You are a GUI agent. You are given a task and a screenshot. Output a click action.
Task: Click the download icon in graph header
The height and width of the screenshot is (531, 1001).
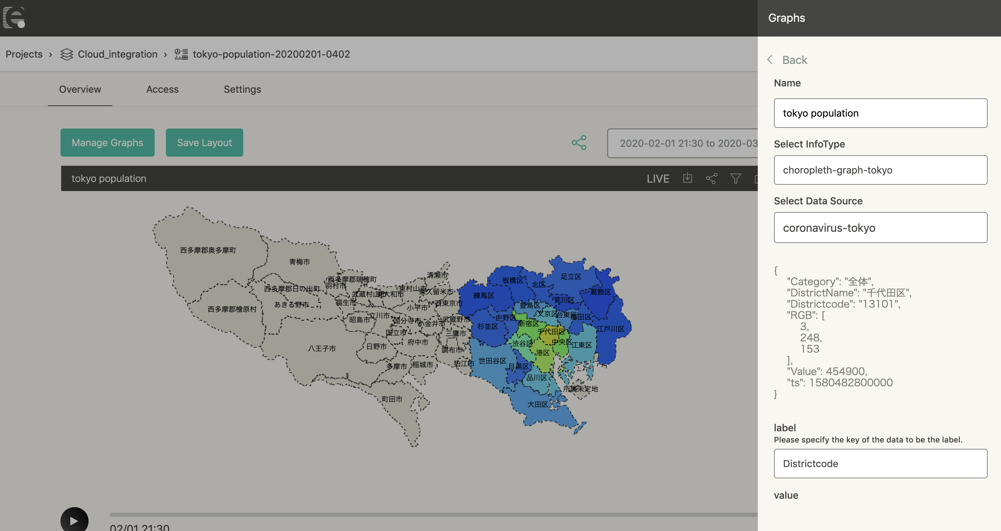687,178
